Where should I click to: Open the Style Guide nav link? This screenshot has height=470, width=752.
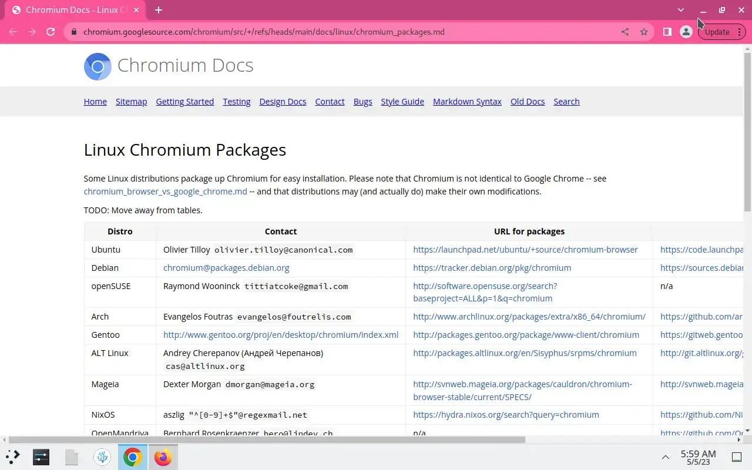(402, 102)
